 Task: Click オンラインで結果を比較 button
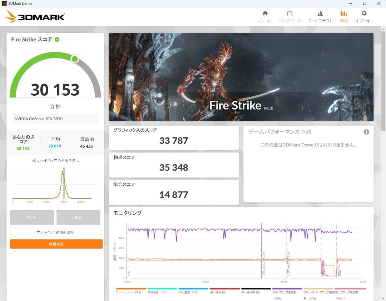pos(55,232)
